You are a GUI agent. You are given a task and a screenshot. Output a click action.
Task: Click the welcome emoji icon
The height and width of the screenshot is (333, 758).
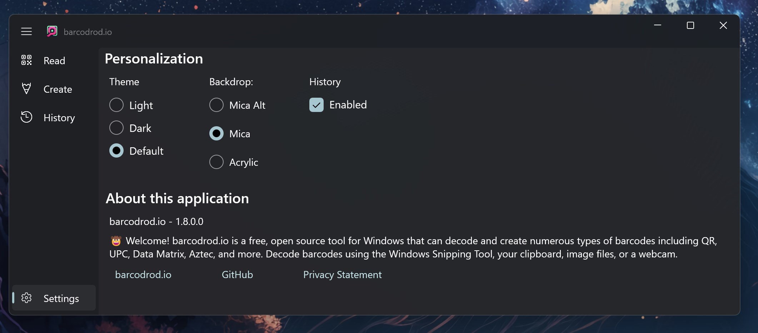click(x=116, y=241)
